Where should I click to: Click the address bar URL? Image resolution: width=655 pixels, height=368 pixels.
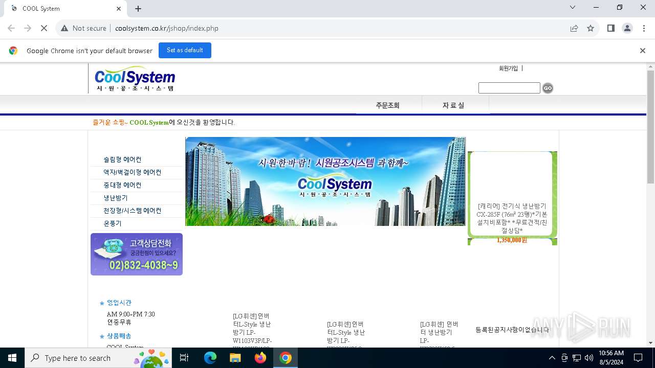click(167, 28)
